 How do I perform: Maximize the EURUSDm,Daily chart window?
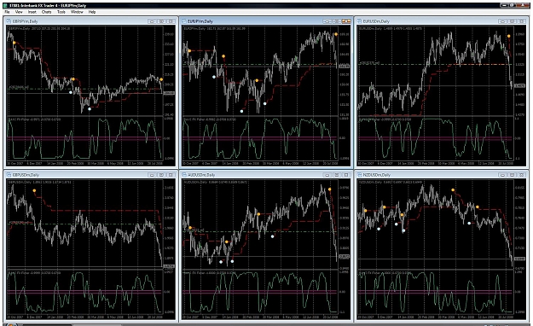(513, 21)
